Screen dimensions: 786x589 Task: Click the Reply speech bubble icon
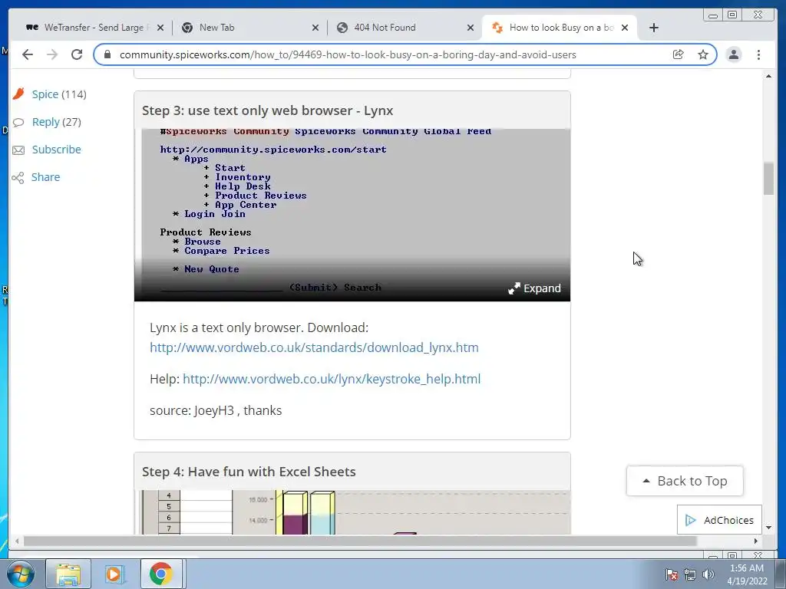(x=18, y=122)
